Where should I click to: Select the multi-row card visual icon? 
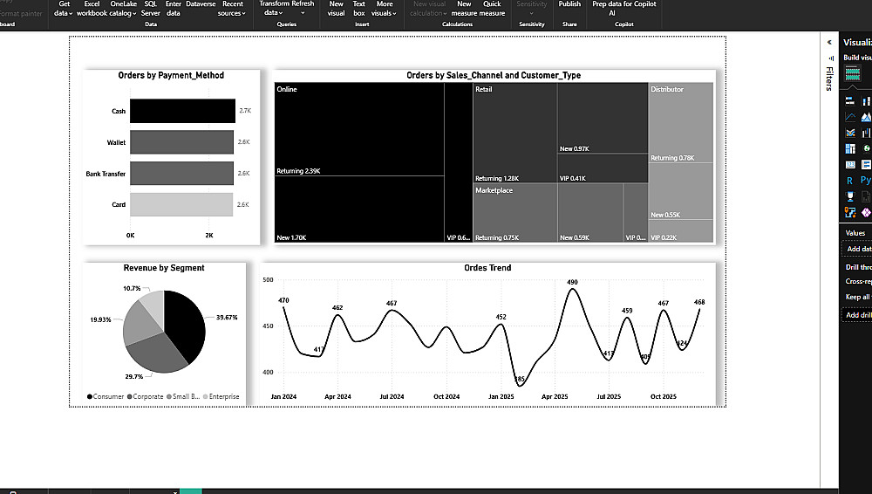[866, 165]
